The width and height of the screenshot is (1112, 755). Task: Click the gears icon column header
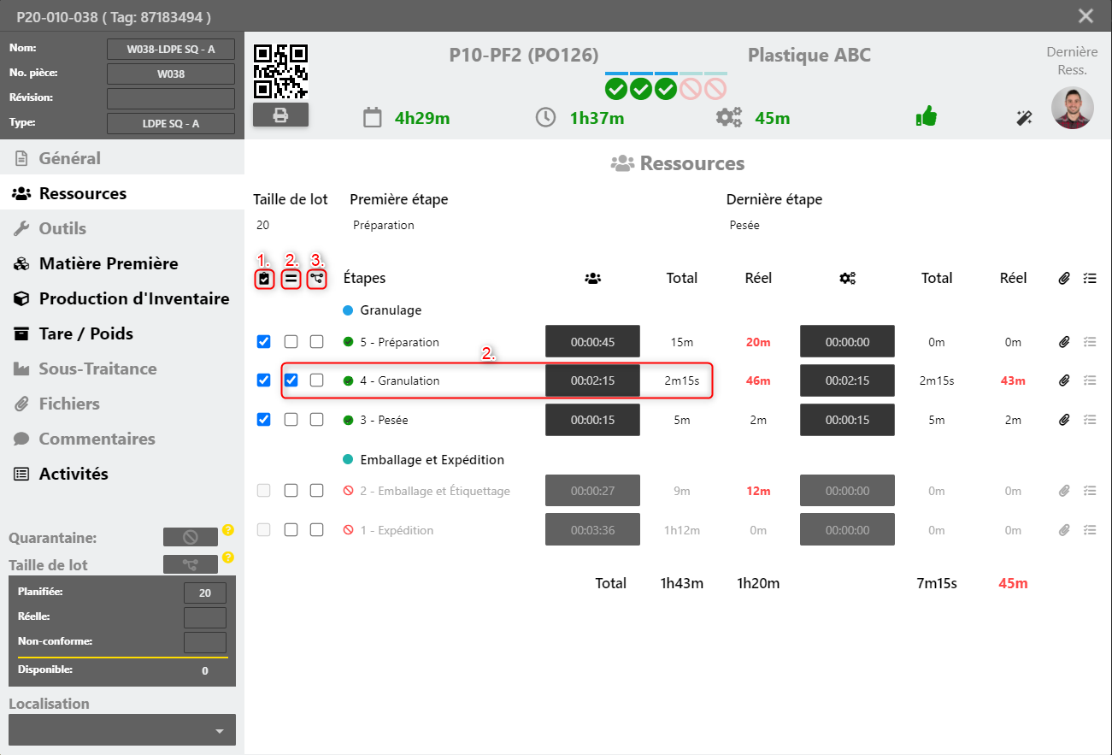coord(847,278)
